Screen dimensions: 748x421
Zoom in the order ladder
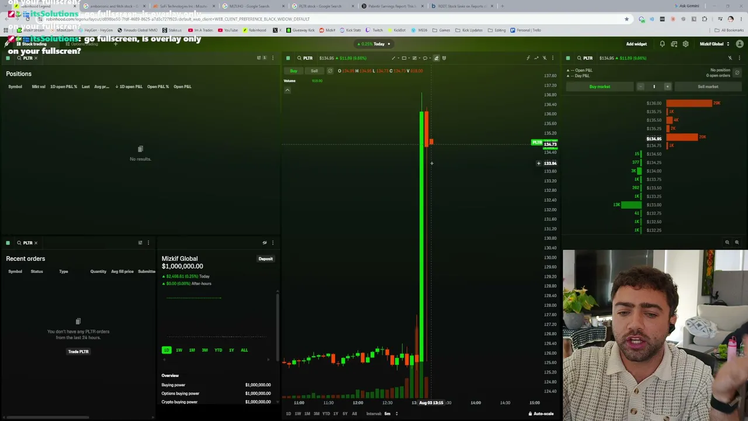click(x=736, y=242)
